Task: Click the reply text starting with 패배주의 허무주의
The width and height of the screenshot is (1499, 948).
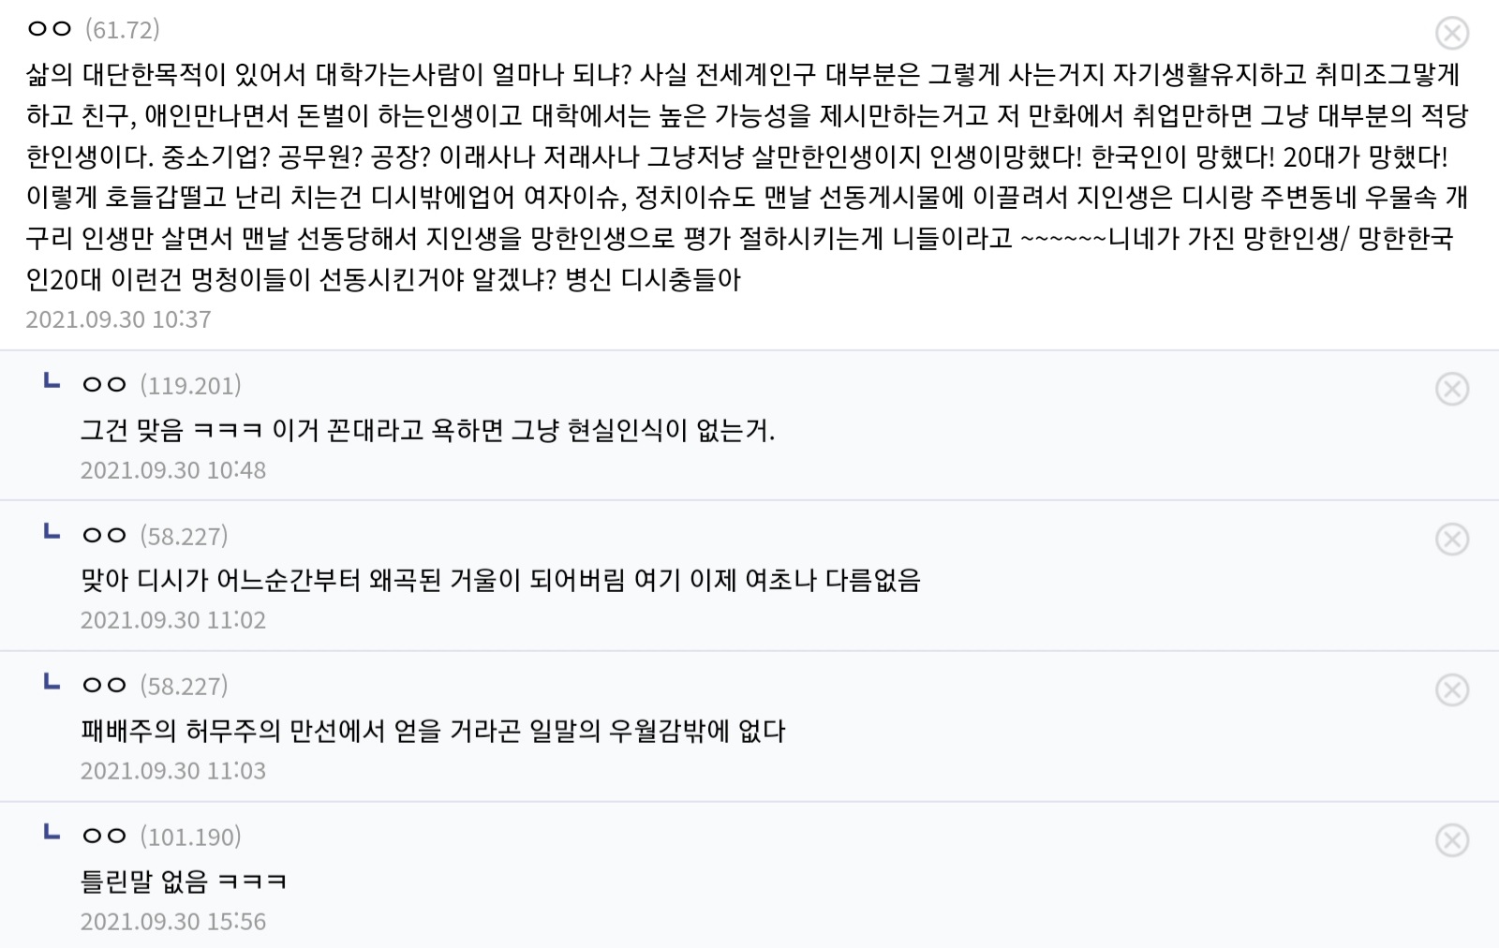Action: [433, 731]
